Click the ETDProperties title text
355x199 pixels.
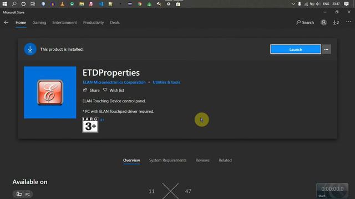pos(111,72)
